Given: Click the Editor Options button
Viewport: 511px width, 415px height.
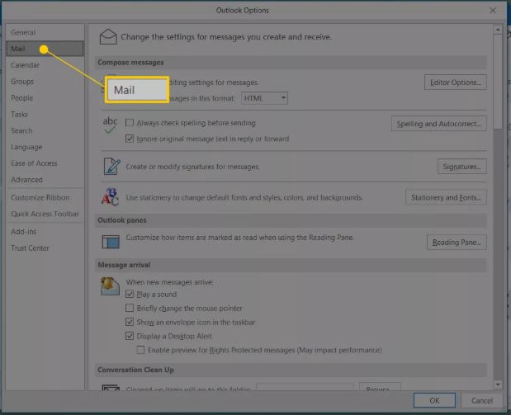Looking at the screenshot, I should pyautogui.click(x=455, y=82).
